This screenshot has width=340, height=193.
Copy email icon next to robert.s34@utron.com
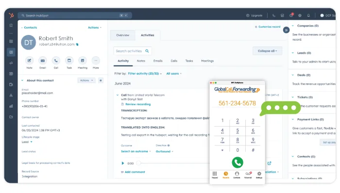coord(77,44)
